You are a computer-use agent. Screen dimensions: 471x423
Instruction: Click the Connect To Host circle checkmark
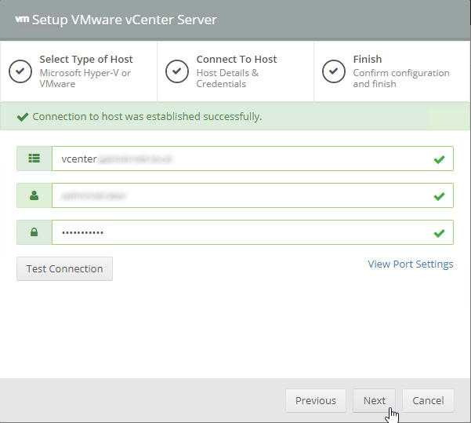coord(177,71)
